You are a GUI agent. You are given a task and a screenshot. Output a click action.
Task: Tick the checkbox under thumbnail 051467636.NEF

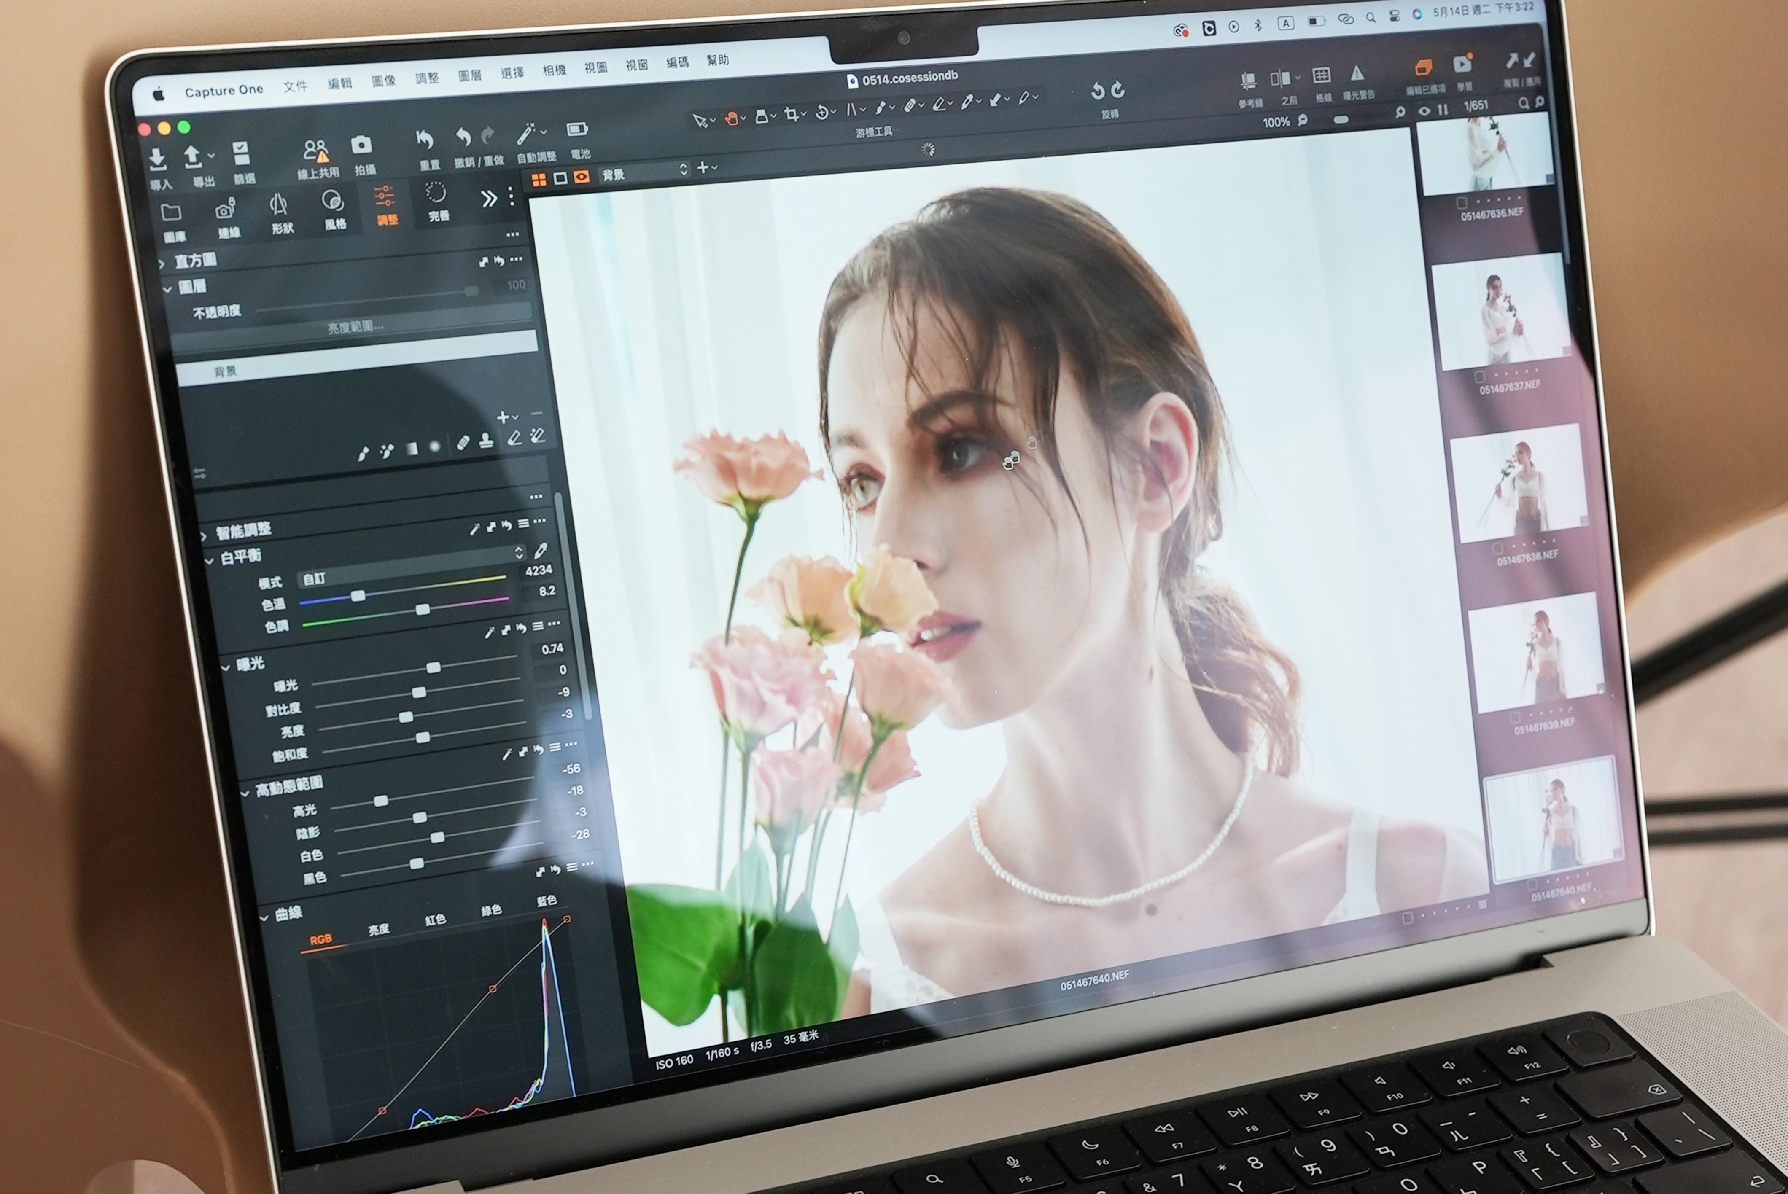coord(1461,203)
